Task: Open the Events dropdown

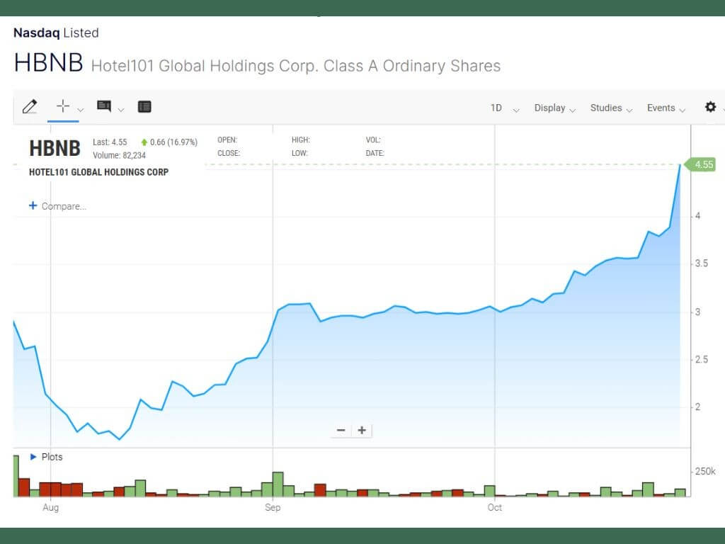Action: [x=661, y=108]
